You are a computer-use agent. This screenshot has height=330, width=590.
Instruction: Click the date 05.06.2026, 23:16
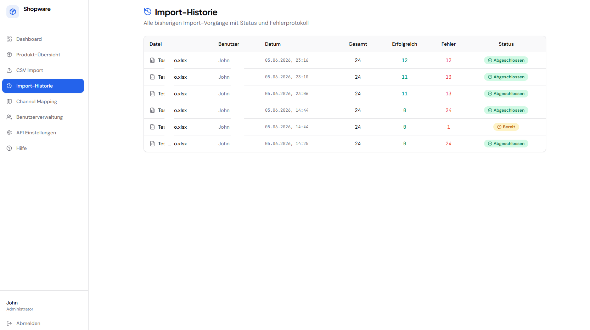point(287,60)
